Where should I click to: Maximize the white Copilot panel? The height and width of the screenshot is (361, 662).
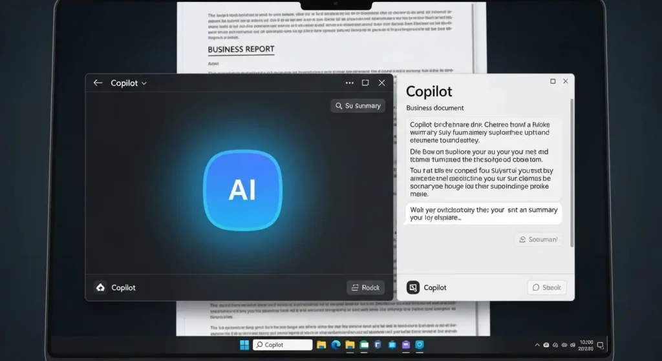click(553, 81)
